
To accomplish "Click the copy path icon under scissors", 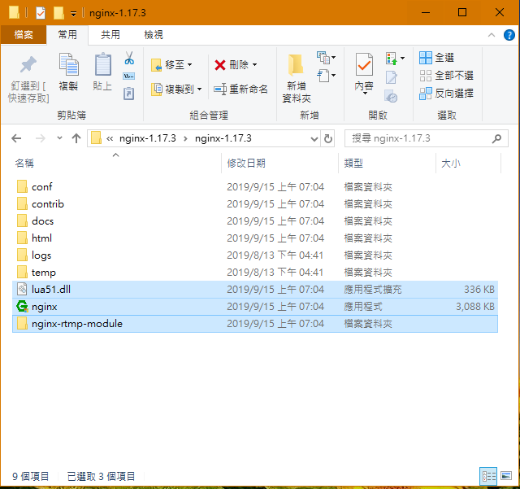I will (129, 76).
